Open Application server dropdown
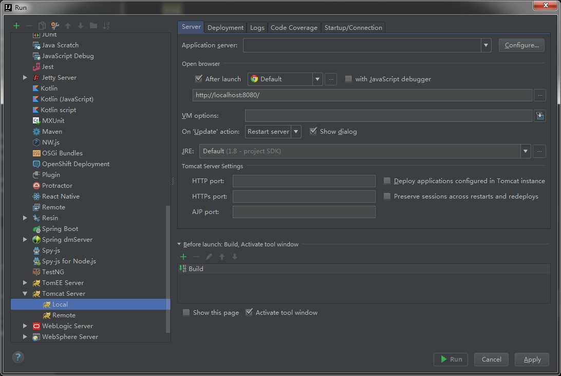Viewport: 561px width, 376px height. pyautogui.click(x=486, y=45)
